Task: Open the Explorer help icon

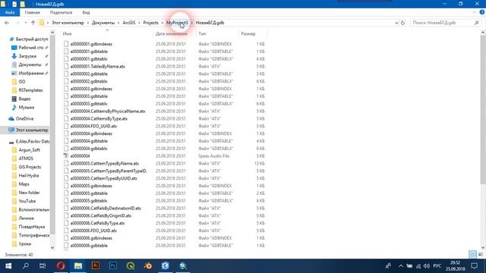Action: pyautogui.click(x=482, y=12)
